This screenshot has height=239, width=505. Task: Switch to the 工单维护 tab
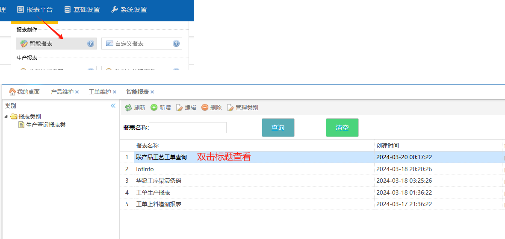(x=100, y=92)
